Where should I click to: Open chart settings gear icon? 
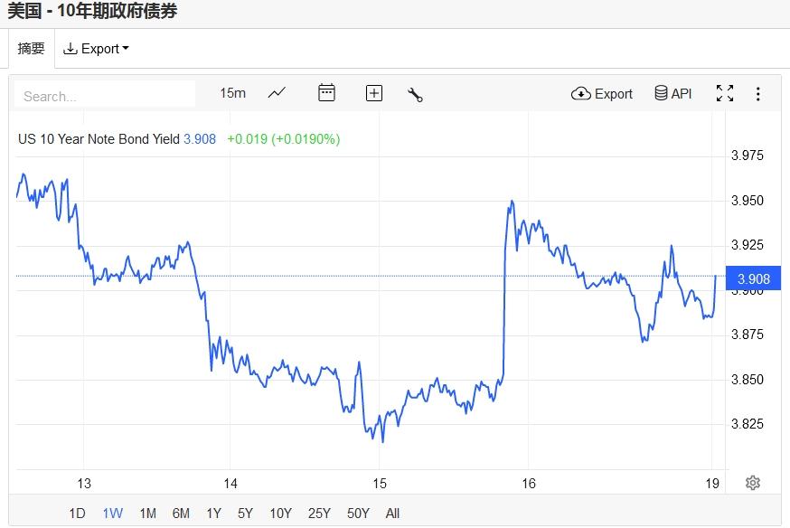click(x=752, y=483)
